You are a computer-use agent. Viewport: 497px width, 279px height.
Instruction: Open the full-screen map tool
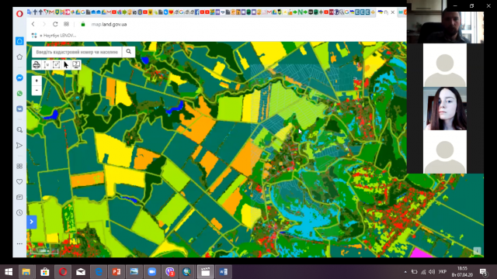tap(76, 65)
